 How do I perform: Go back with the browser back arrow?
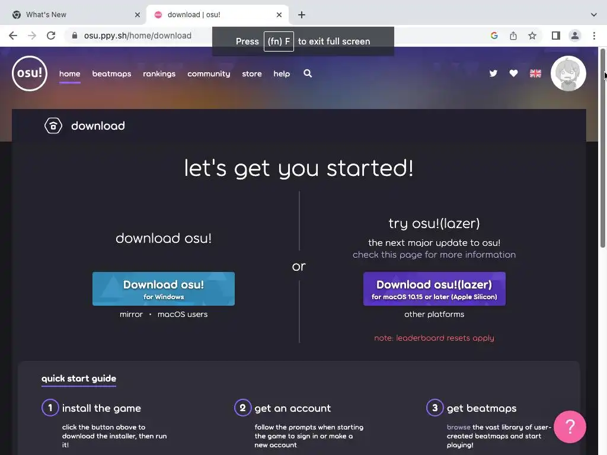click(x=13, y=36)
